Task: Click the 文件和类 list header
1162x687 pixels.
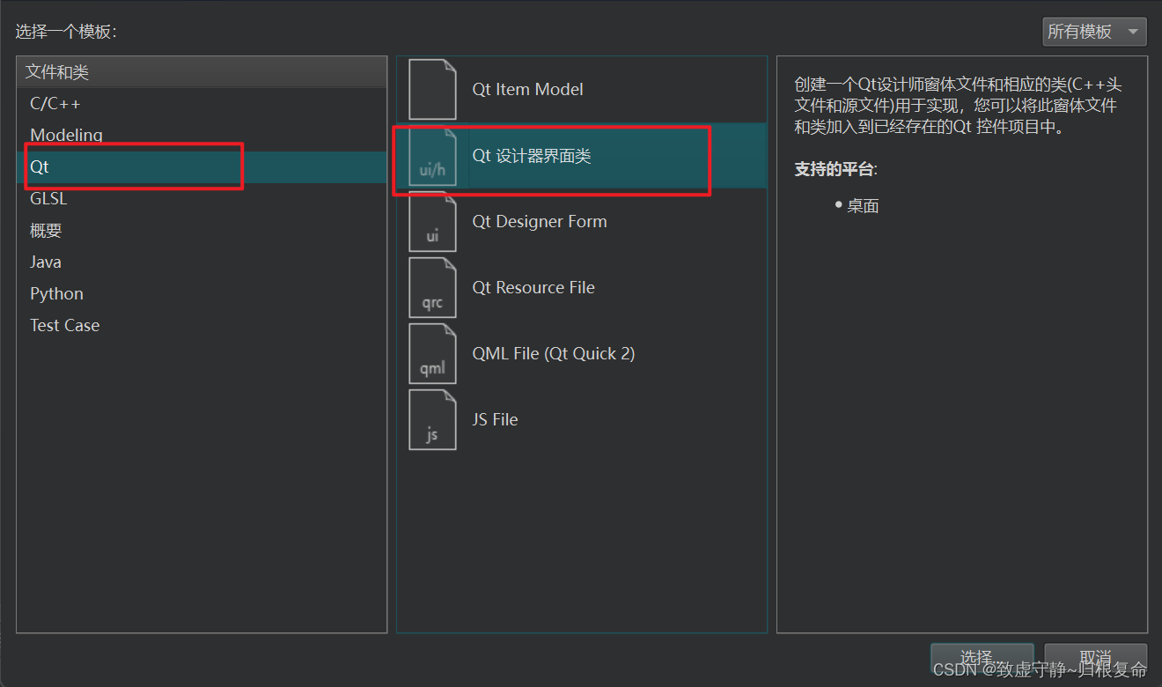Action: pos(202,72)
